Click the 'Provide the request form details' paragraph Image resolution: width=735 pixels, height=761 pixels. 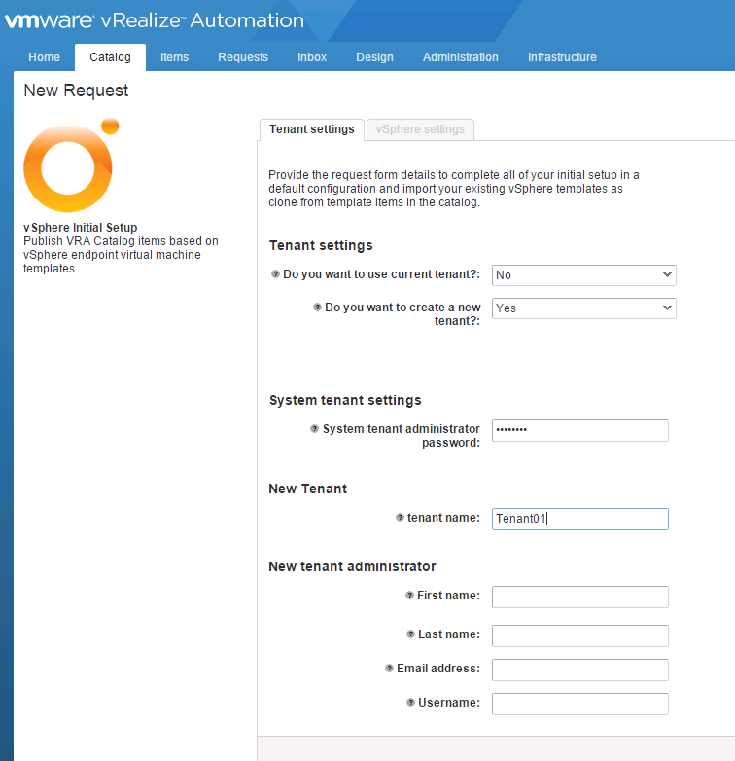[x=454, y=189]
